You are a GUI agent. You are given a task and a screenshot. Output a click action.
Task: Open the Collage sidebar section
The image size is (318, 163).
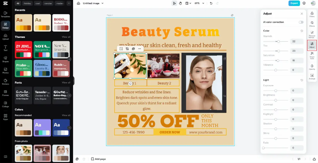click(x=6, y=104)
